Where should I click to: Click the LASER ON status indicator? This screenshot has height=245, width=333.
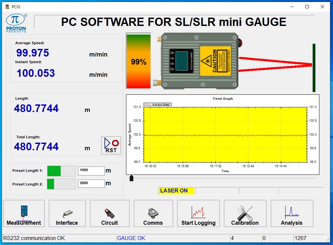(x=176, y=191)
